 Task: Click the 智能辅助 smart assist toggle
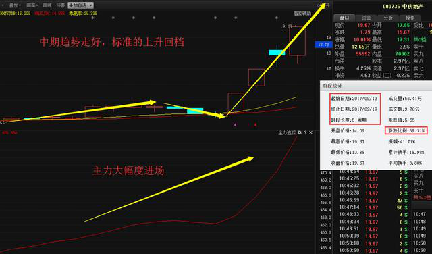[302, 14]
